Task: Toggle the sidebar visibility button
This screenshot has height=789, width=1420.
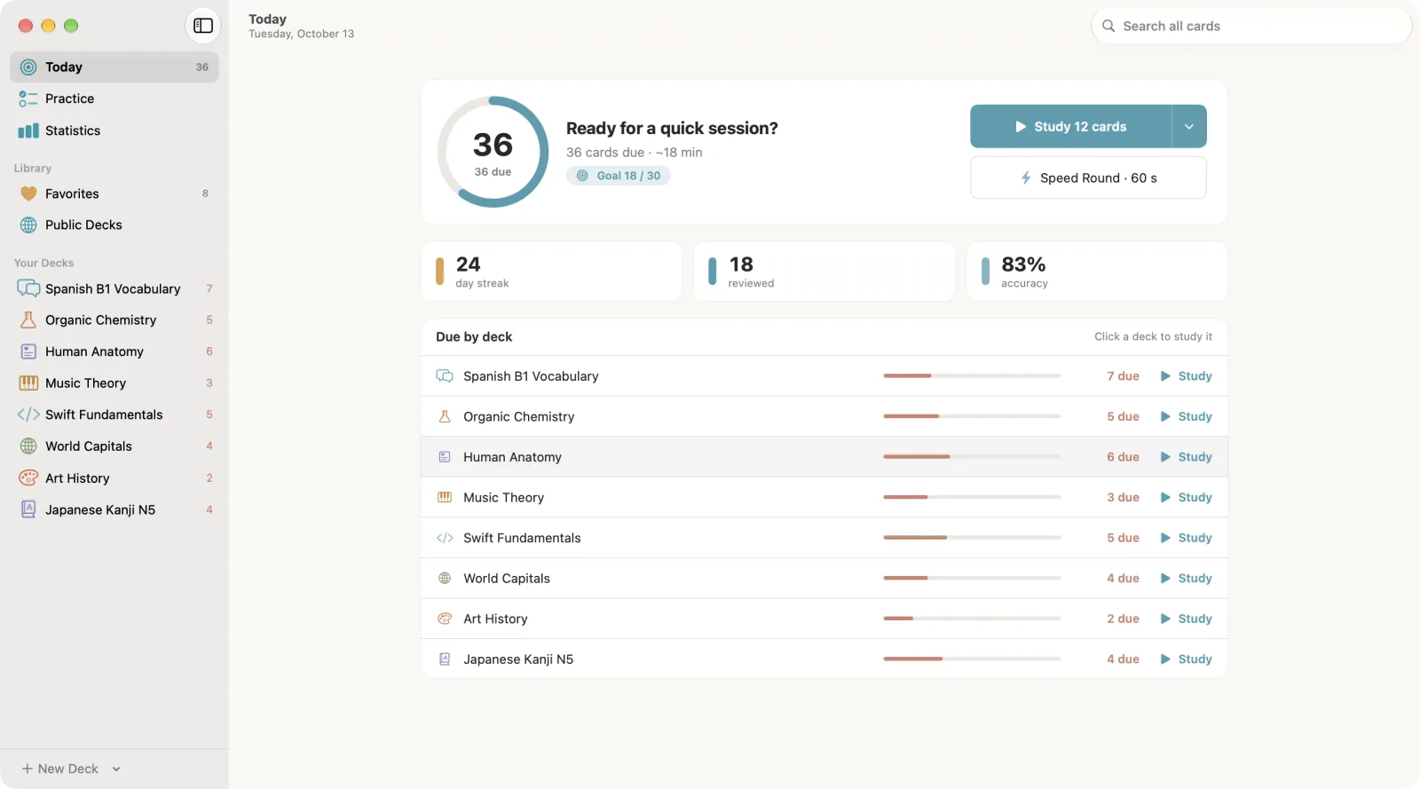Action: click(203, 26)
